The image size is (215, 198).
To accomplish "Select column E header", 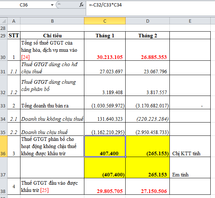I will pos(190,21).
